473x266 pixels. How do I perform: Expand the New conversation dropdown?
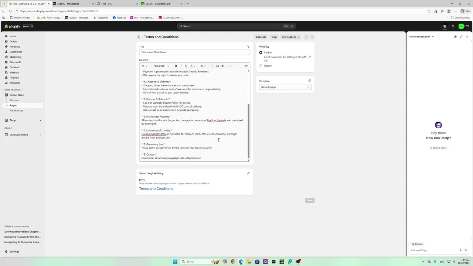coord(422,37)
